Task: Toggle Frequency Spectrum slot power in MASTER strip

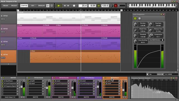Action: point(3,86)
